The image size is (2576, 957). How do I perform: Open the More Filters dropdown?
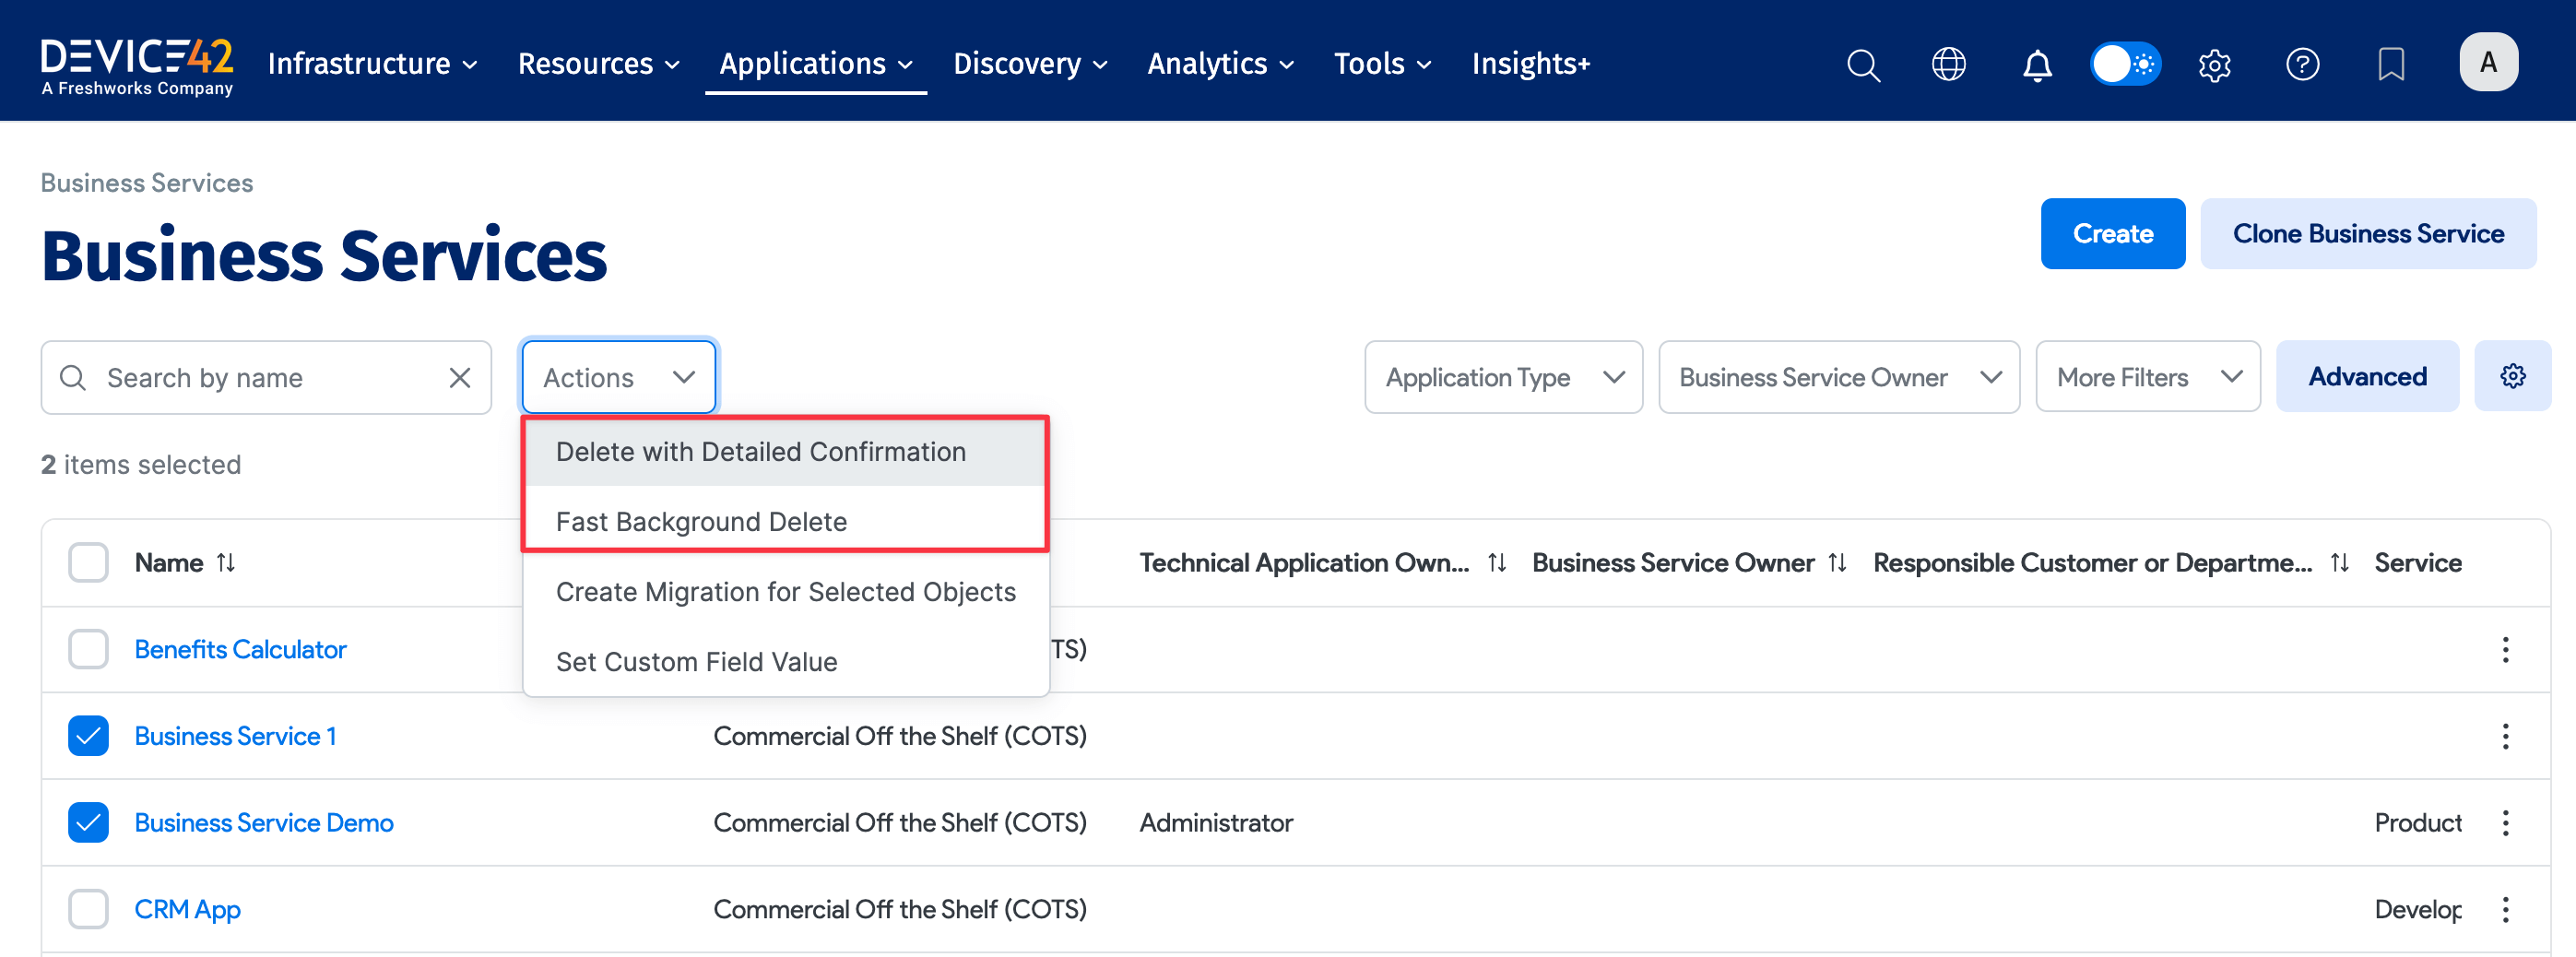tap(2147, 377)
